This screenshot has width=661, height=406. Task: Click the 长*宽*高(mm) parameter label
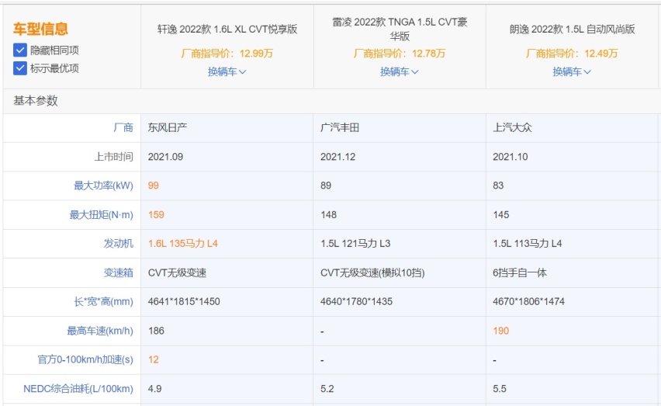pos(103,301)
